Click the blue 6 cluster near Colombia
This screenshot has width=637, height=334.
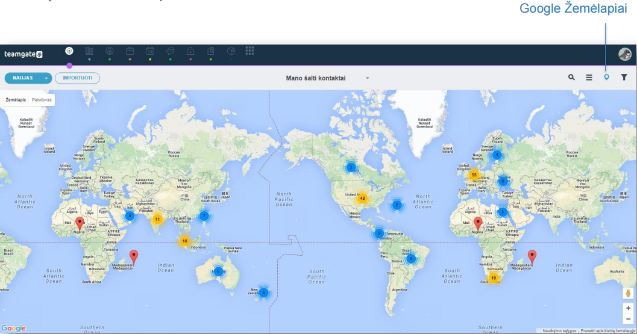[378, 233]
